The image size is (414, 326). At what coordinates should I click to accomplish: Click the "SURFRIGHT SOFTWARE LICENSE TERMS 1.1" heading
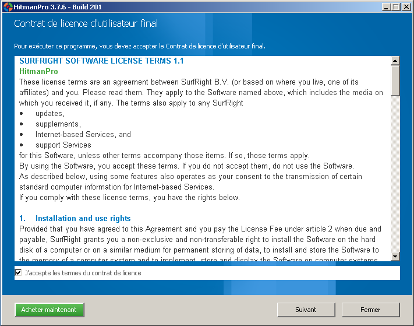click(x=101, y=61)
